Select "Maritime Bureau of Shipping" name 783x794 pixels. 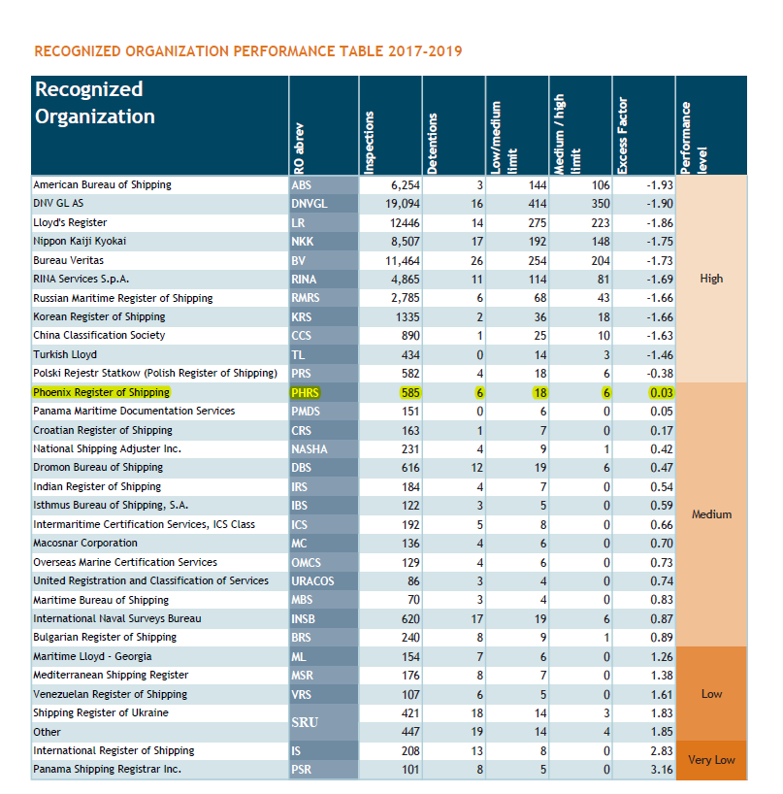[101, 600]
